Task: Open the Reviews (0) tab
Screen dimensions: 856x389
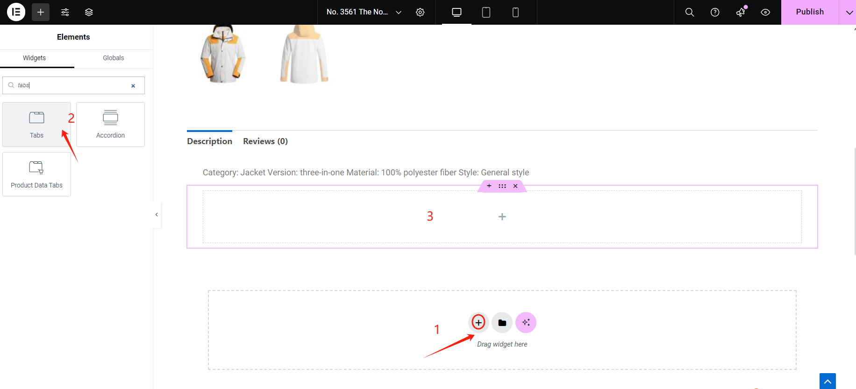Action: 265,141
